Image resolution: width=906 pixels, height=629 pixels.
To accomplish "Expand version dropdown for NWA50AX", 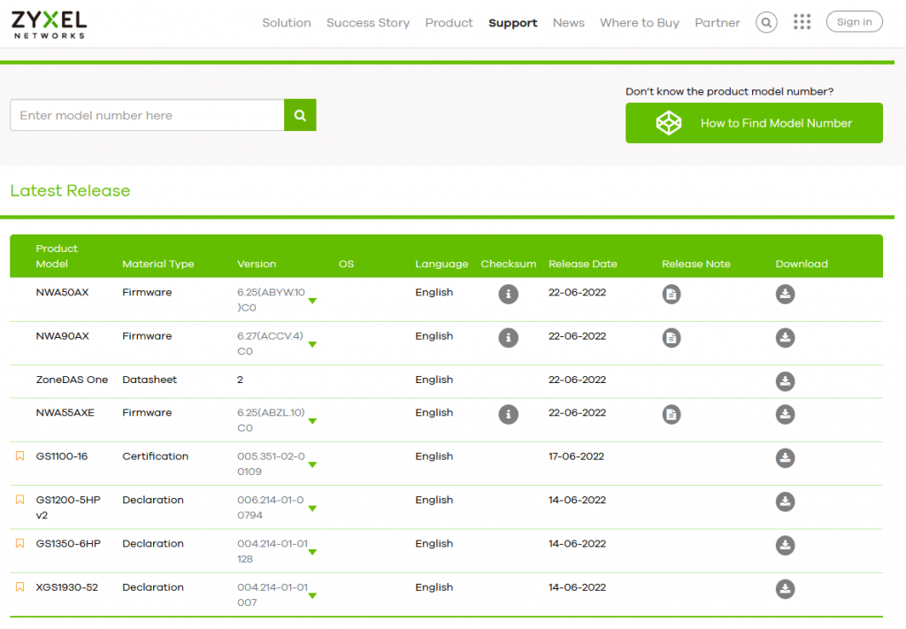I will 312,301.
